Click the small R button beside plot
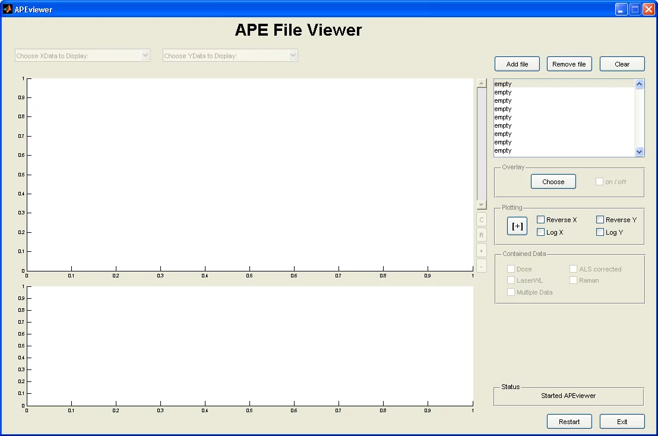This screenshot has width=658, height=436. 482,235
